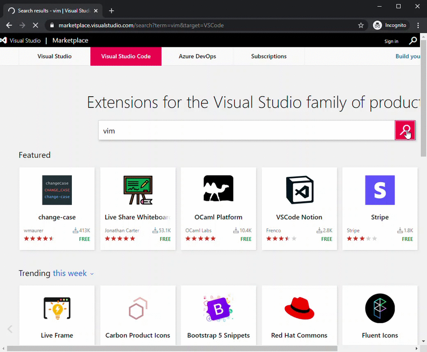
Task: Open the Live Share Whiteboard extension icon
Action: (x=138, y=190)
